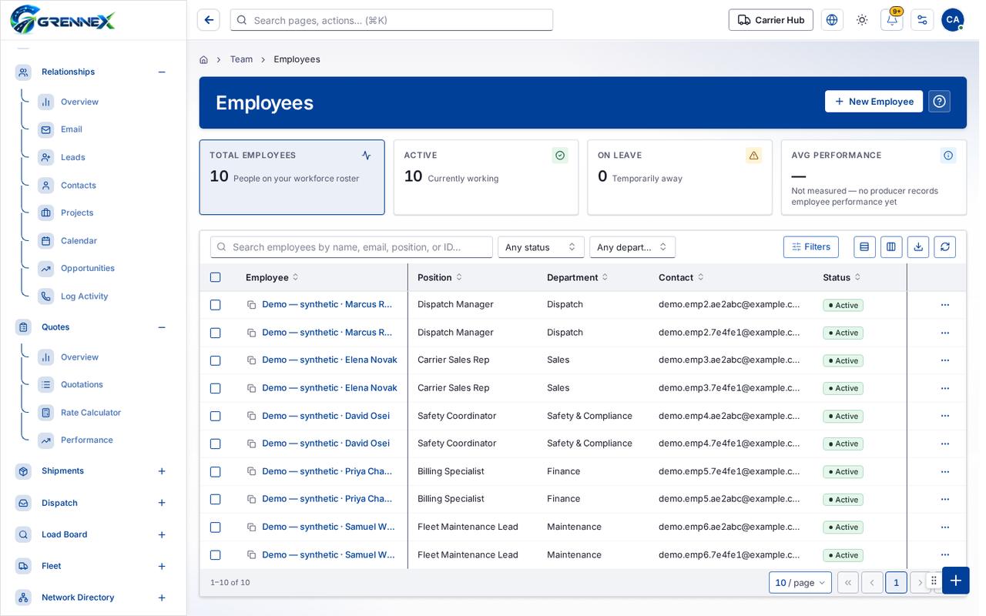The image size is (986, 616).
Task: Open Rate Calculator in sidebar
Action: coord(91,413)
